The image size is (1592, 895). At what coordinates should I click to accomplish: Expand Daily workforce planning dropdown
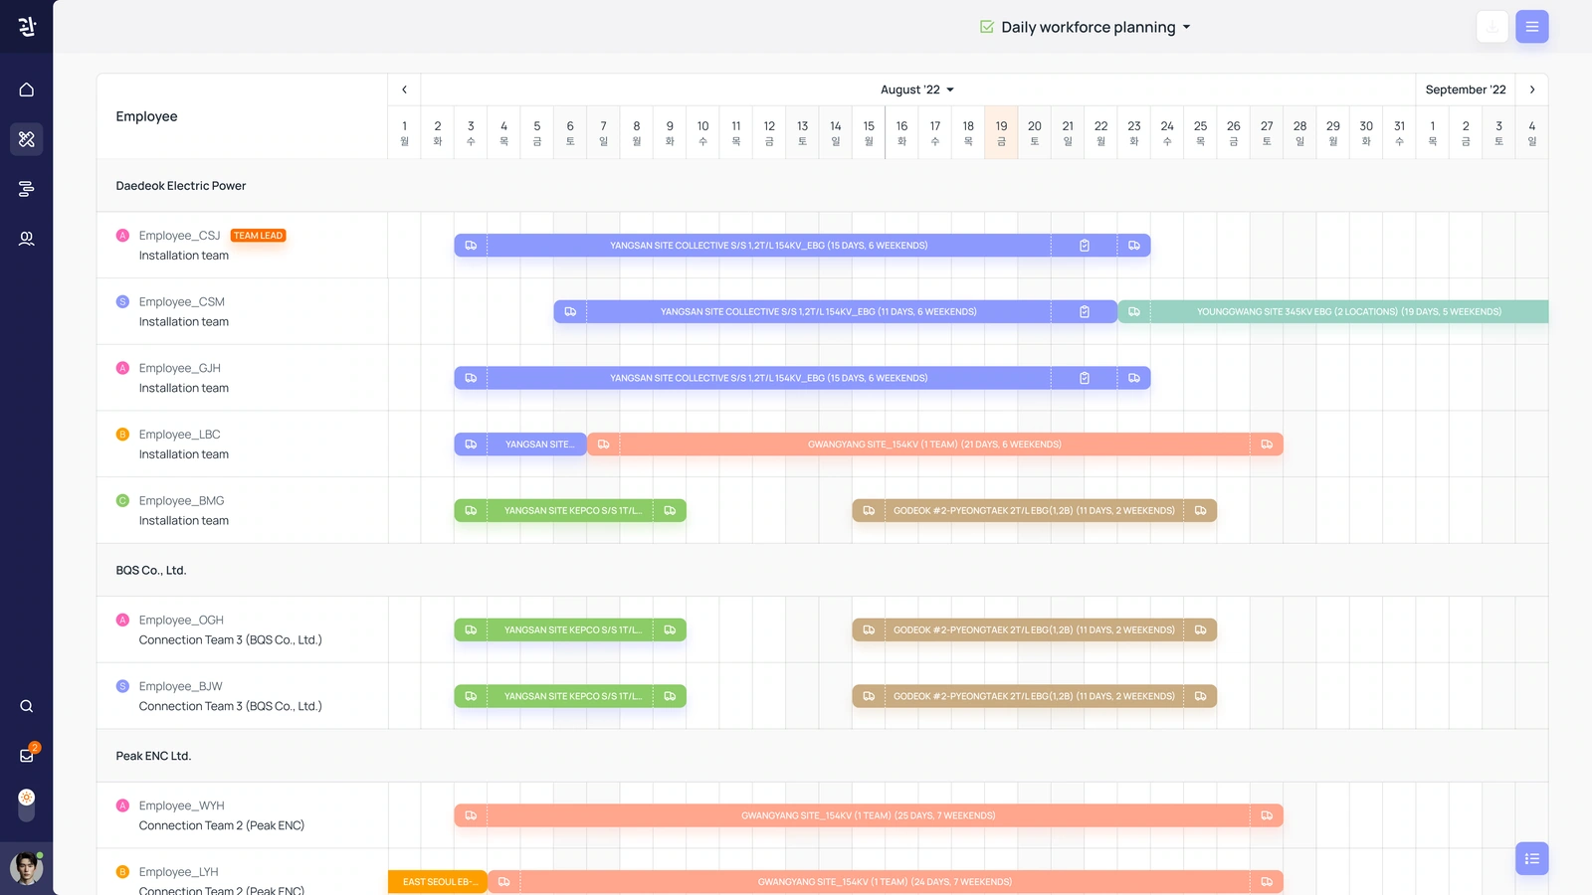(1086, 27)
